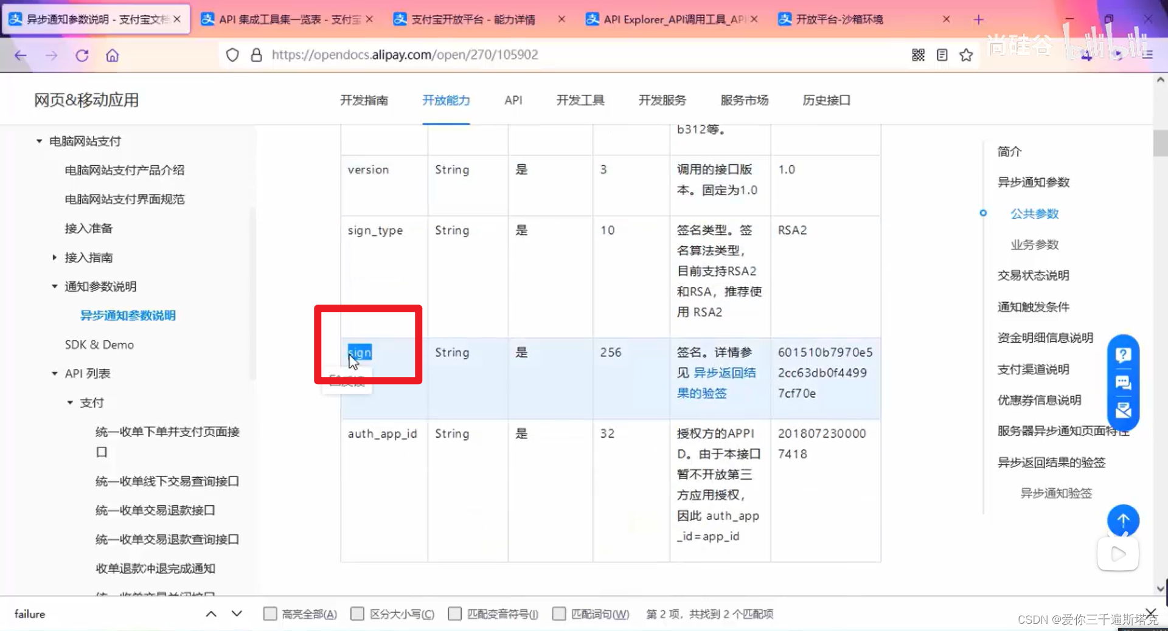
Task: Open the QR code icon in address bar
Action: click(918, 55)
